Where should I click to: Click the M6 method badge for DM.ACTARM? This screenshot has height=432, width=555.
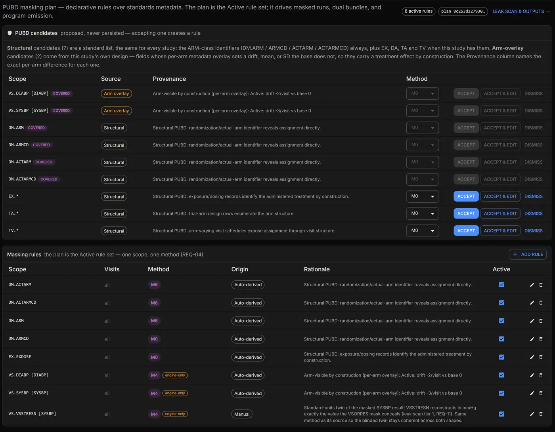coord(154,285)
